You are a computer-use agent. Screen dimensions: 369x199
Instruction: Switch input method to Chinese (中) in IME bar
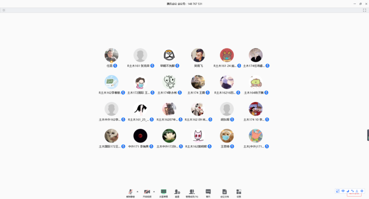[x=343, y=191]
